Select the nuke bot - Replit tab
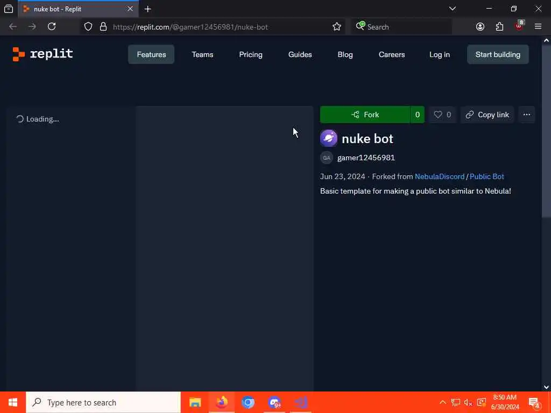551x413 pixels. pos(78,9)
